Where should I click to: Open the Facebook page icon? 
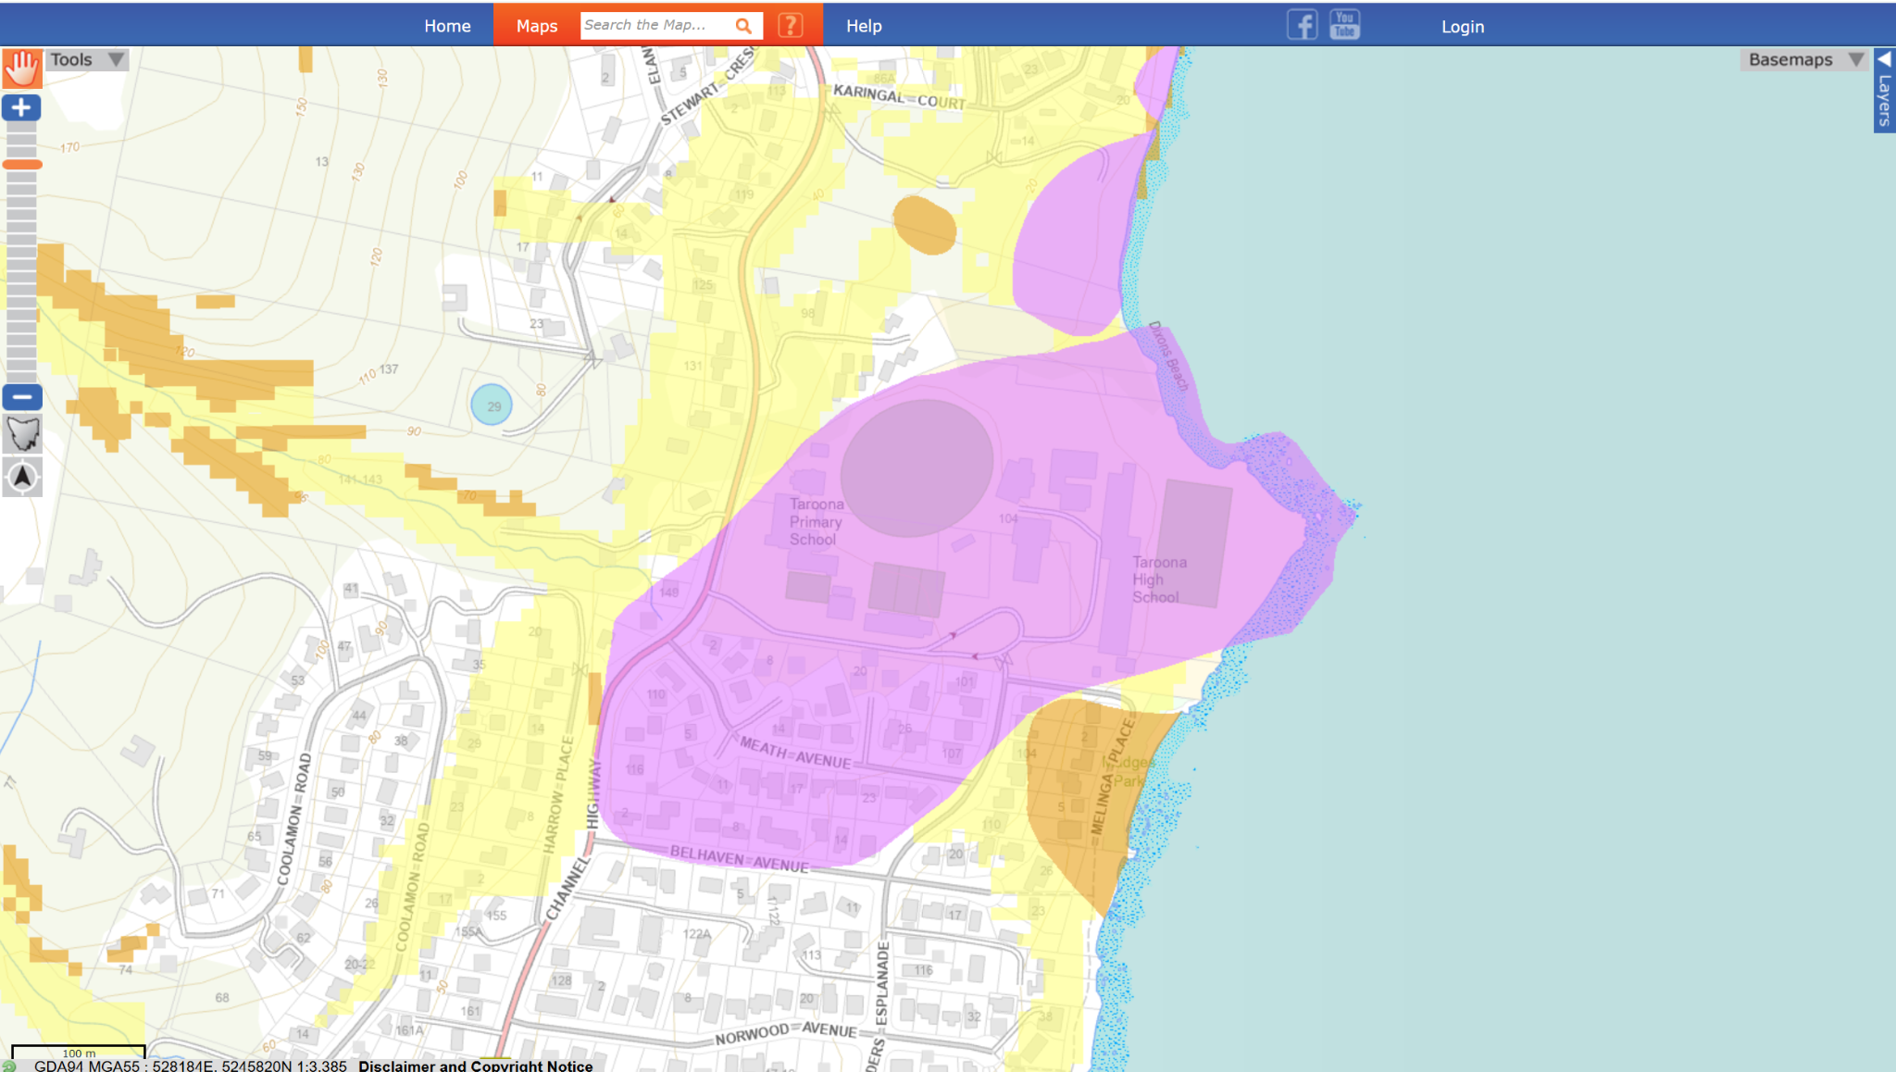(1303, 25)
